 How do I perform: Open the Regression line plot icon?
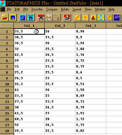[x=109, y=18]
